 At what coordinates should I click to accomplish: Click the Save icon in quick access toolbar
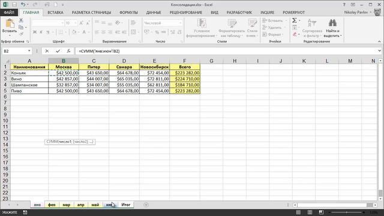click(14, 5)
